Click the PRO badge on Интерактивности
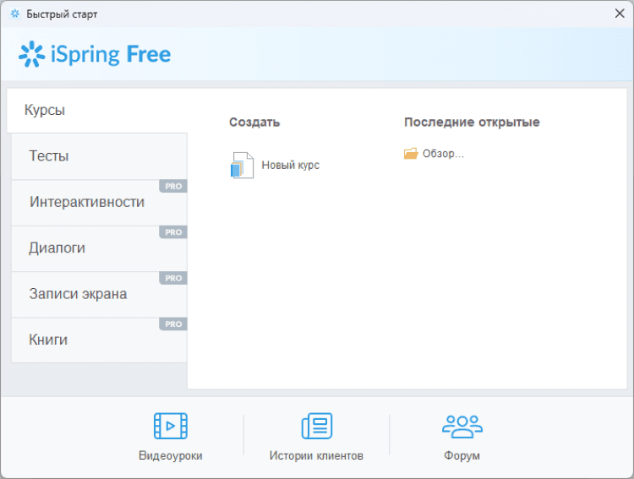The width and height of the screenshot is (634, 479). click(x=173, y=187)
